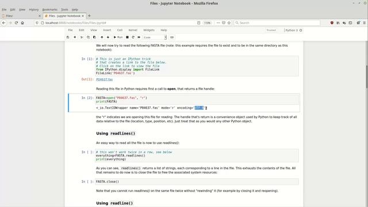This screenshot has width=368, height=207.
Task: Move selected cell up arrow
Action: [x=102, y=37]
